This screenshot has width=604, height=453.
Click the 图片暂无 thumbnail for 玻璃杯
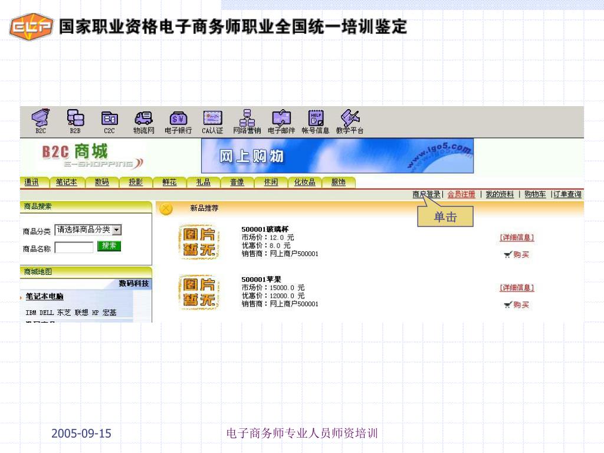[199, 242]
